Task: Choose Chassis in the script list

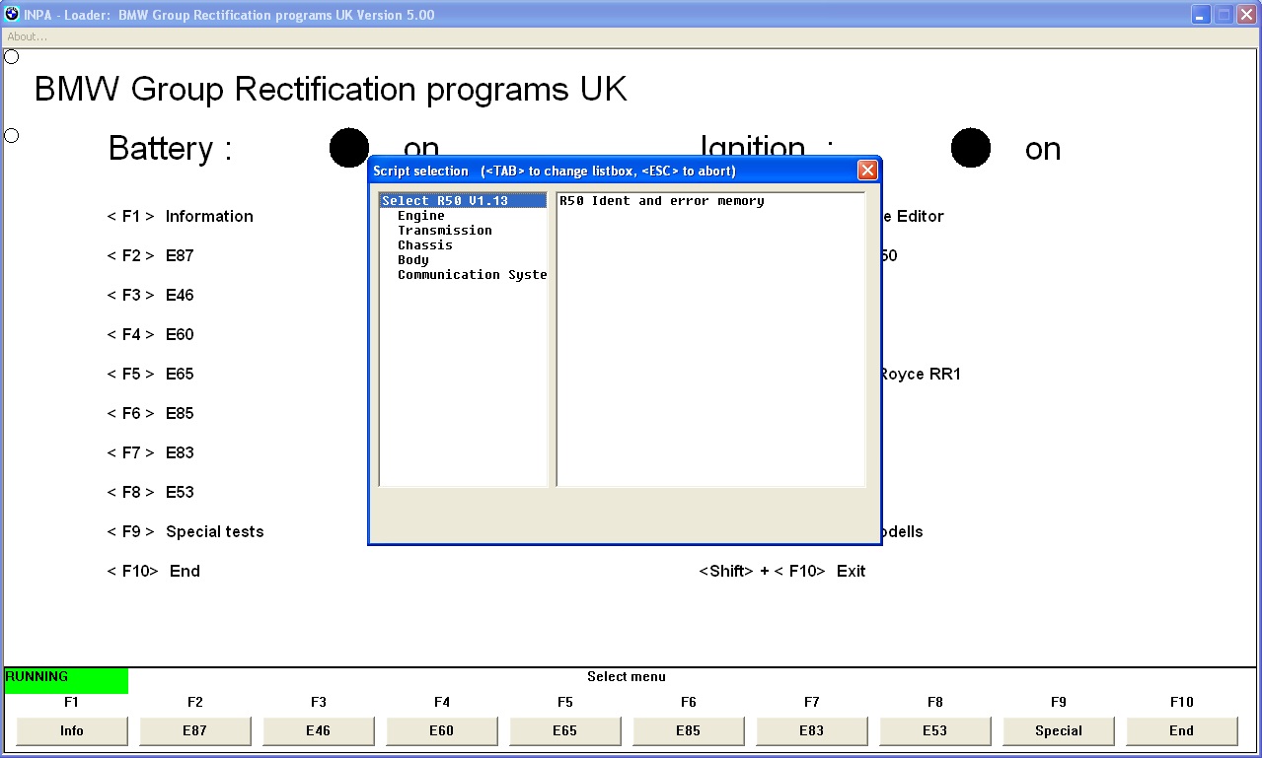Action: (x=425, y=245)
